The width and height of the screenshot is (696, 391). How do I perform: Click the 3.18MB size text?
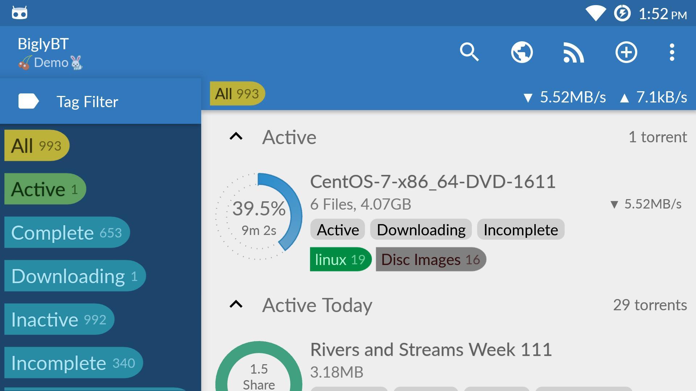[337, 372]
